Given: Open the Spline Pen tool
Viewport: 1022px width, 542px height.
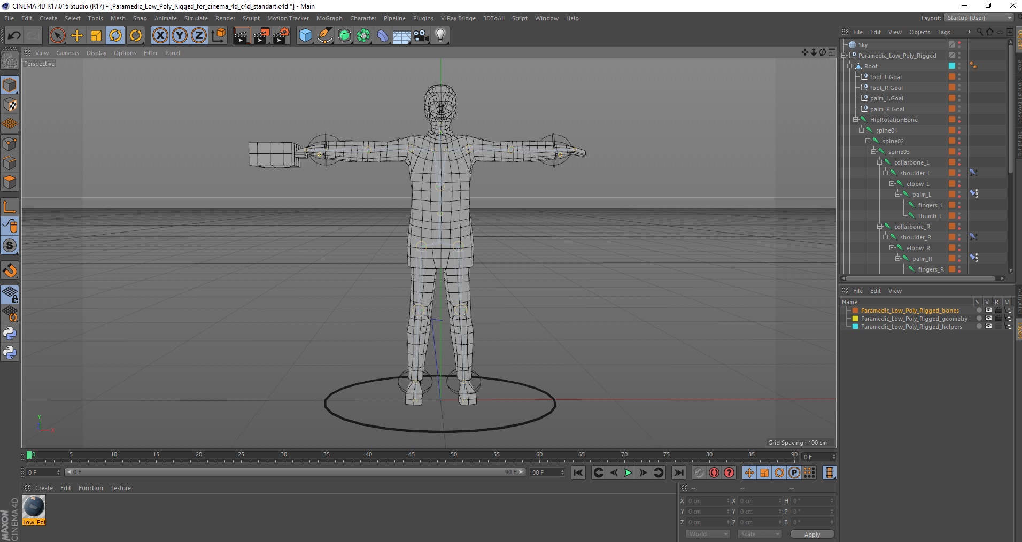Looking at the screenshot, I should click(325, 36).
